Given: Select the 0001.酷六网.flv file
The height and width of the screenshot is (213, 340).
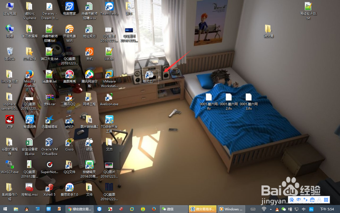Looking at the screenshot, I should pos(209,102).
